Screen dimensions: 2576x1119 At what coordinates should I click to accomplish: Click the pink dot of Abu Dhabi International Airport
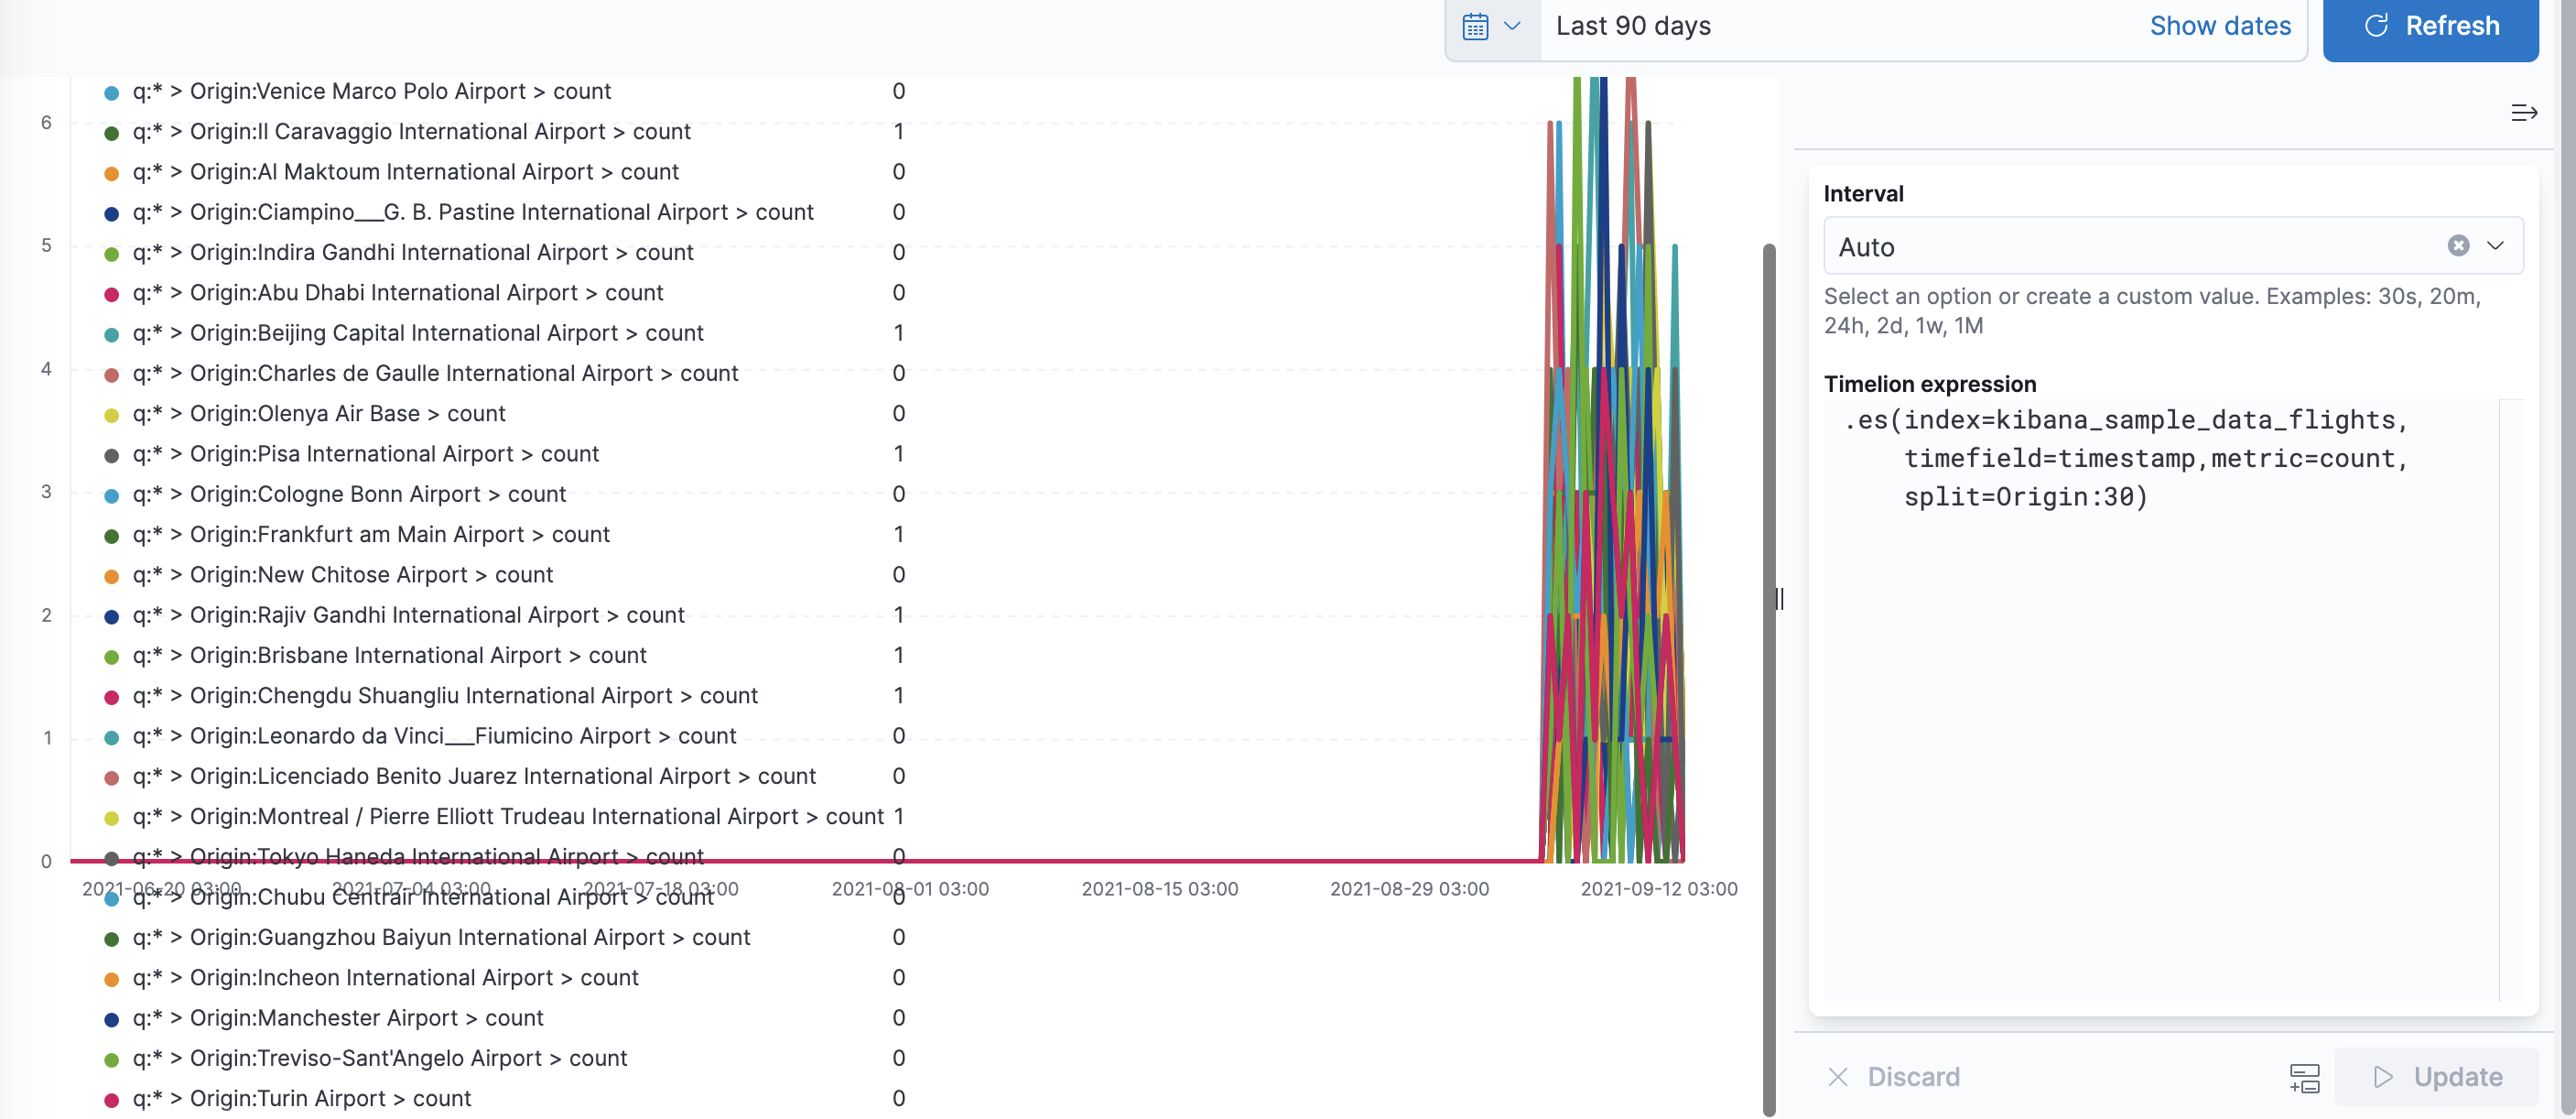tap(110, 293)
